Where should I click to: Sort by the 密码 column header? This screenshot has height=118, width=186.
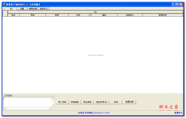(57, 15)
